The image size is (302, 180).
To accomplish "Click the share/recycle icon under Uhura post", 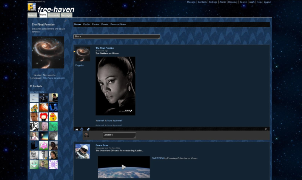I will pyautogui.click(x=82, y=129).
